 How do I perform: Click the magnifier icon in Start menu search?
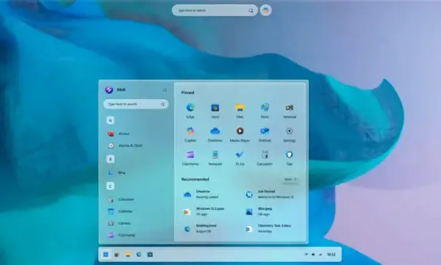[162, 104]
